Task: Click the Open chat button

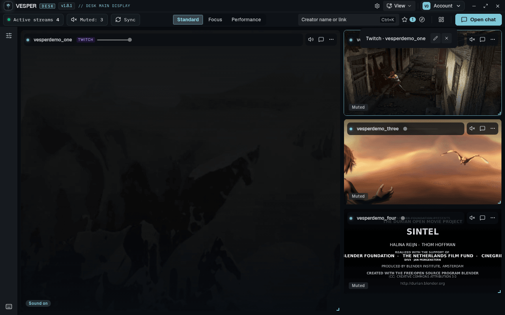Action: point(479,20)
